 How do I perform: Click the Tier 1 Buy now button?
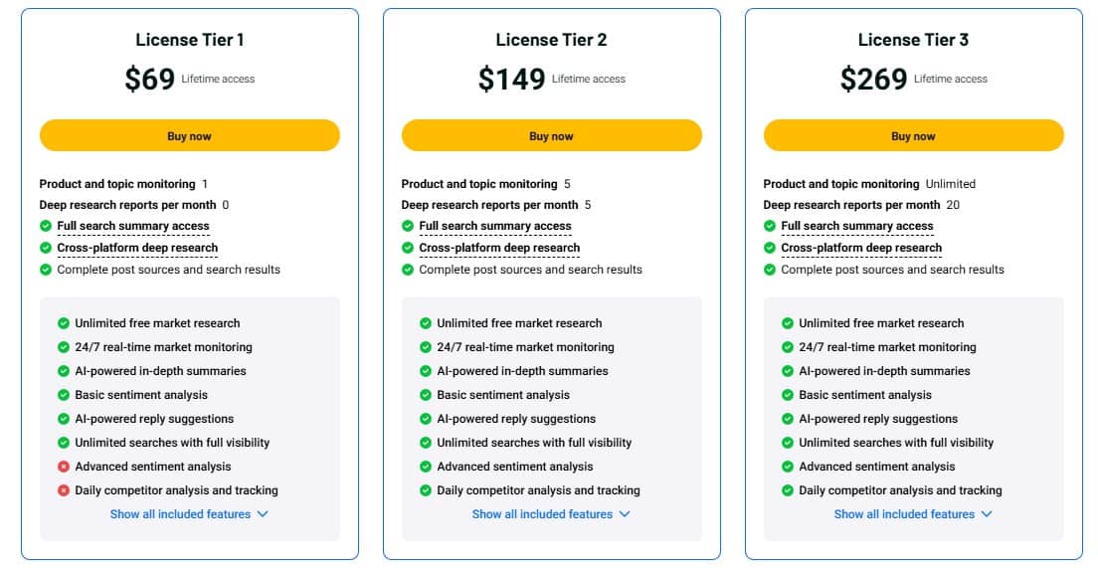click(189, 136)
